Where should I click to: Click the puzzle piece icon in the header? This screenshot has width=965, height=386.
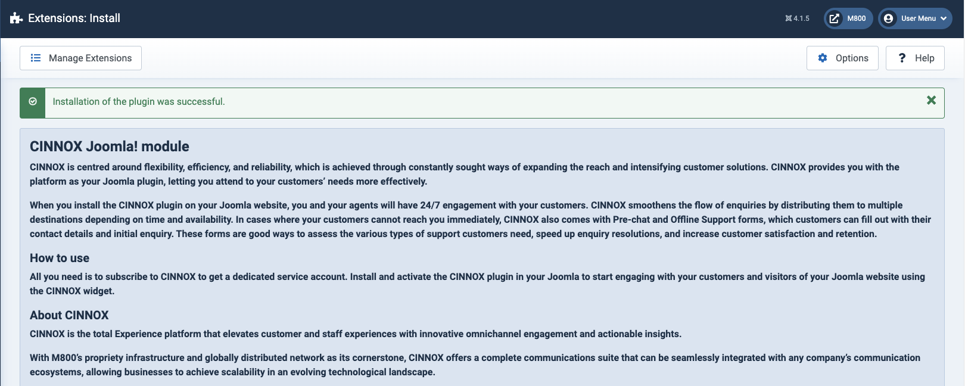coord(16,18)
